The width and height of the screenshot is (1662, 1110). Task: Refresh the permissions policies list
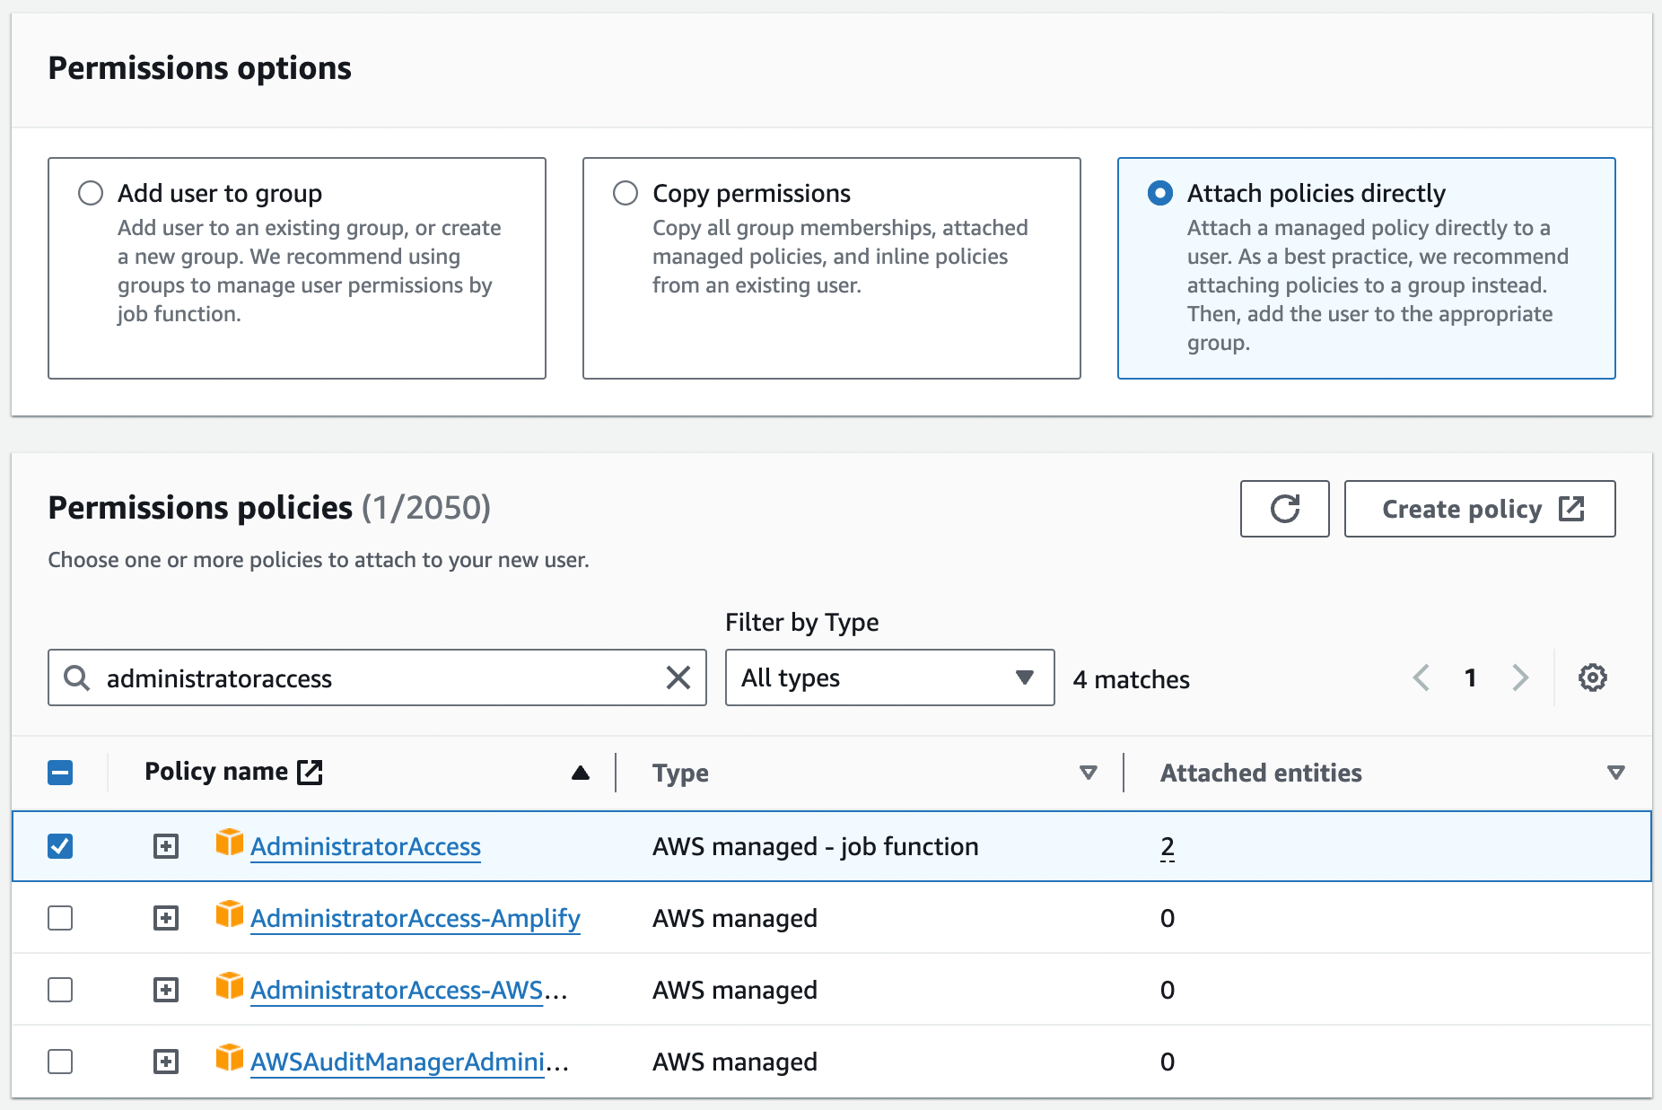point(1284,509)
